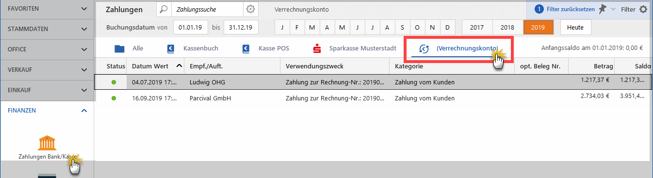The image size is (653, 178).
Task: Filter by month J for January
Action: point(282,27)
